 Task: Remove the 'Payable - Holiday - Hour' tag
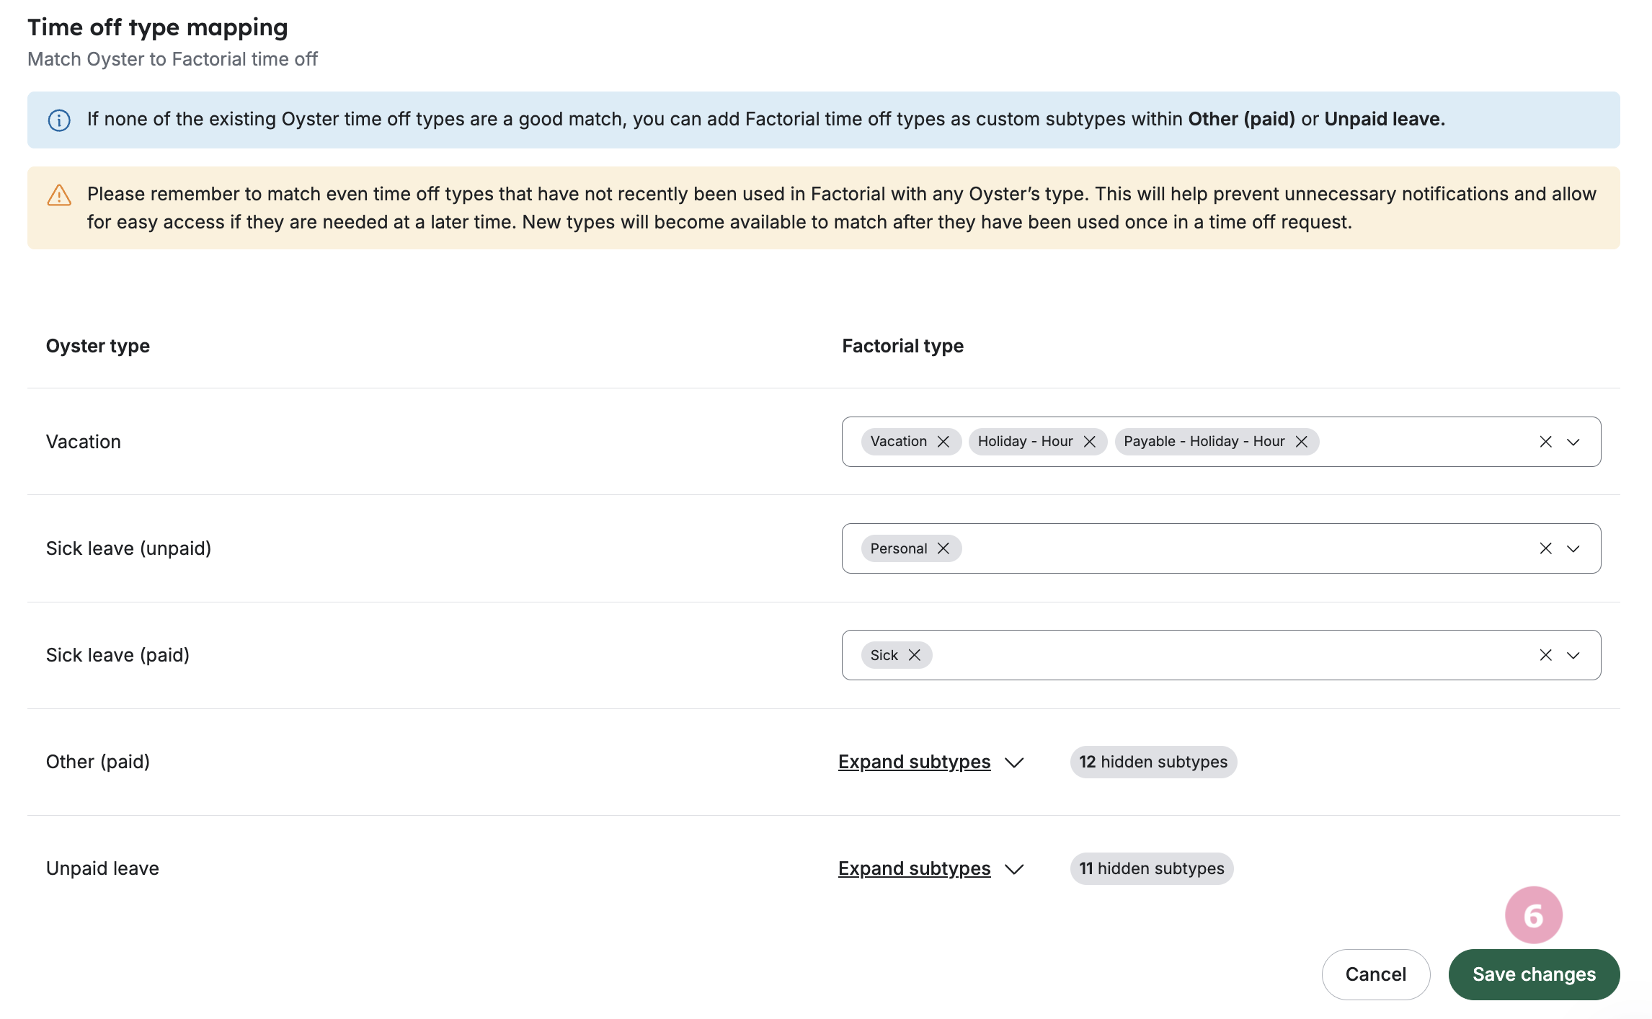click(1302, 442)
